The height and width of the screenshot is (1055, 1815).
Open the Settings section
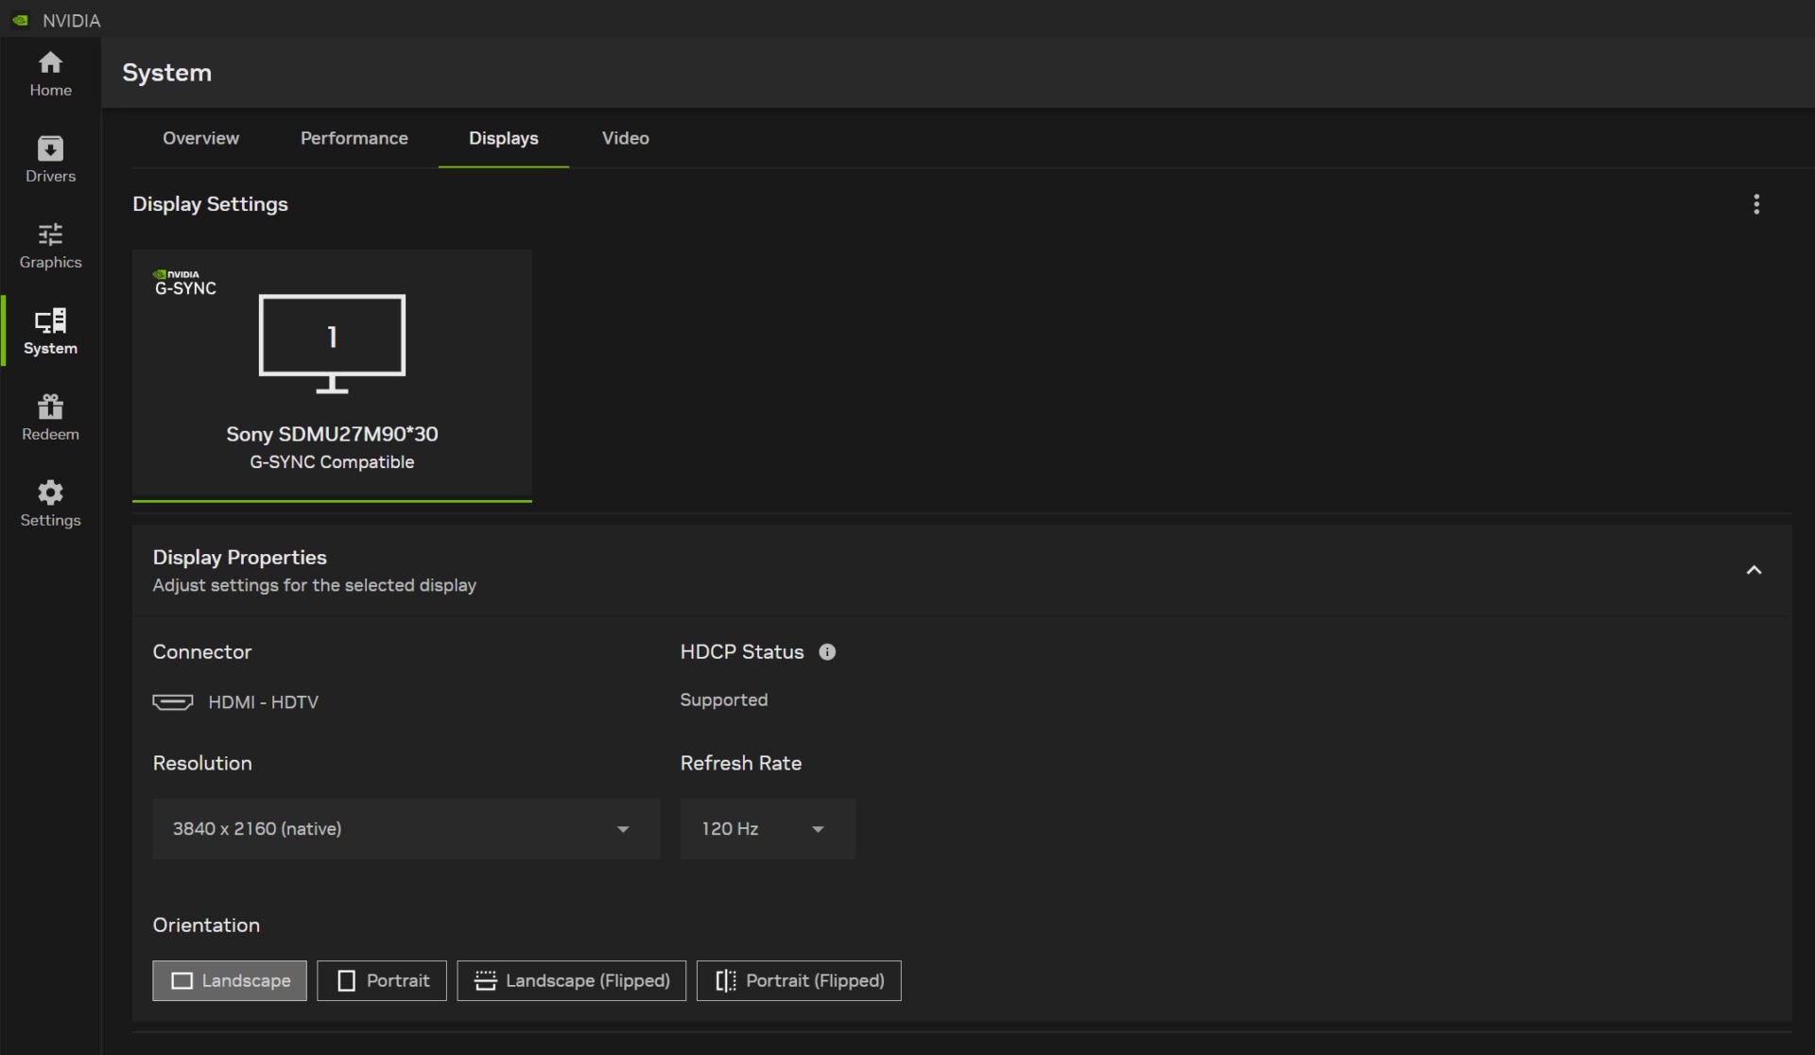[50, 501]
